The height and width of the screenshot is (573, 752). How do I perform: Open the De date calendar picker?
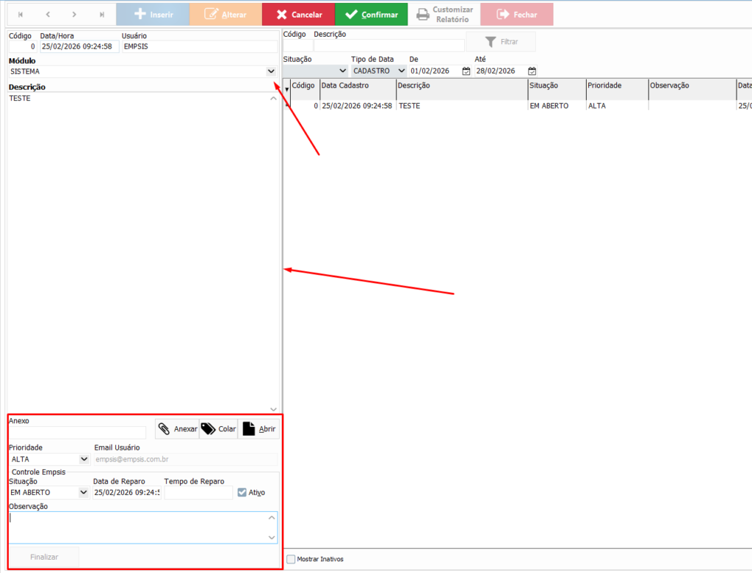466,71
